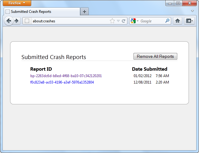The image size is (199, 153).
Task: Click the Date Submitted column header
Action: click(149, 69)
